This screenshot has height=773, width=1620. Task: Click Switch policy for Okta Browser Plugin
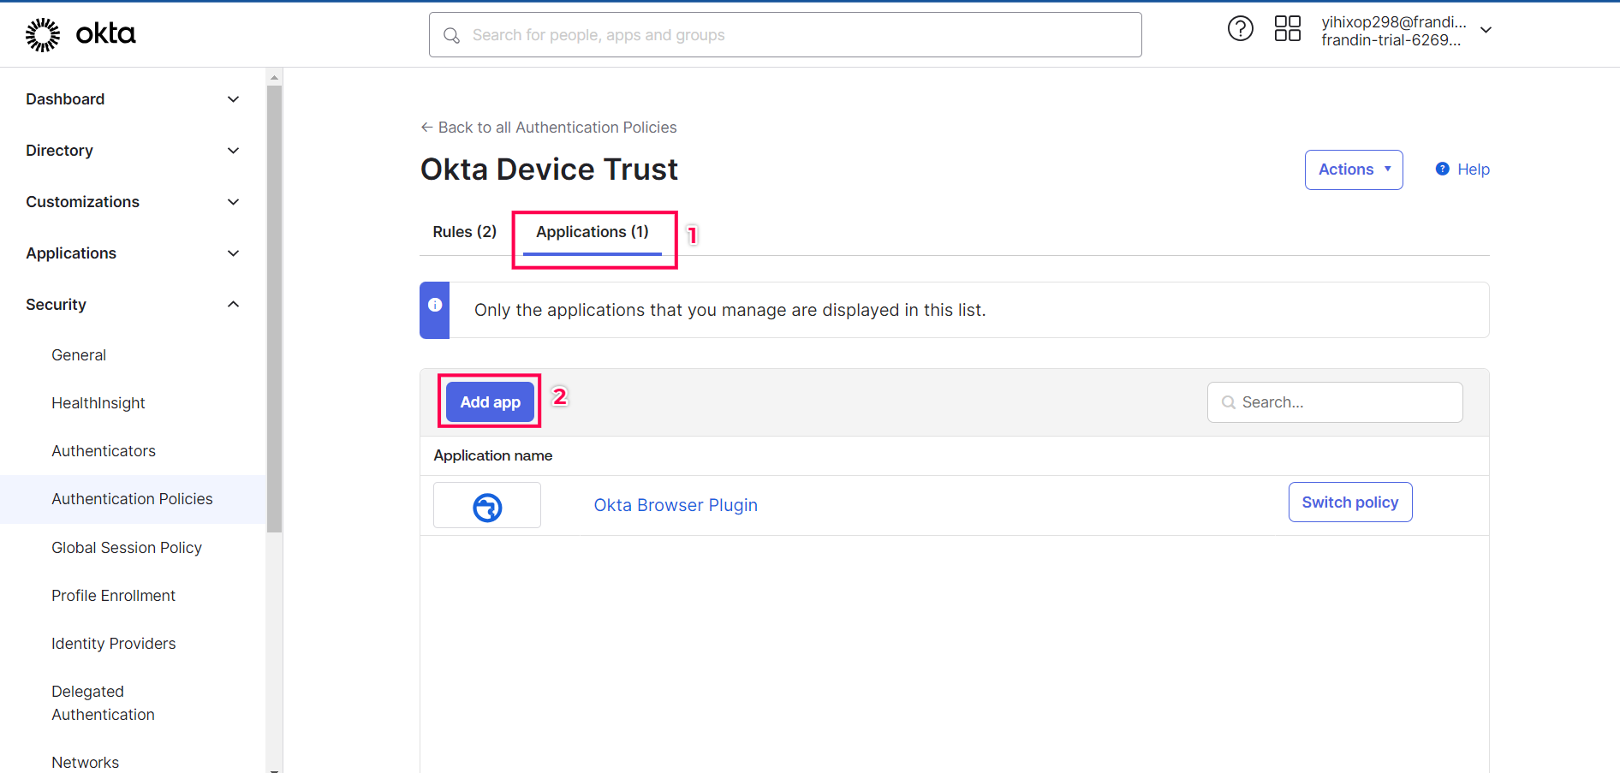click(1349, 502)
